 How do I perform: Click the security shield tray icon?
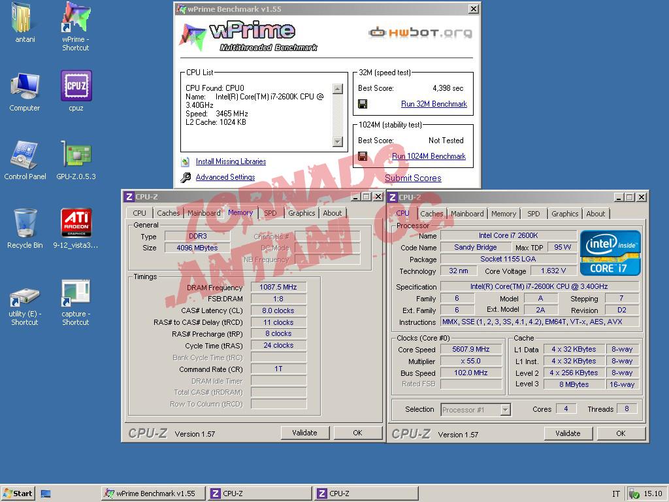tap(634, 494)
